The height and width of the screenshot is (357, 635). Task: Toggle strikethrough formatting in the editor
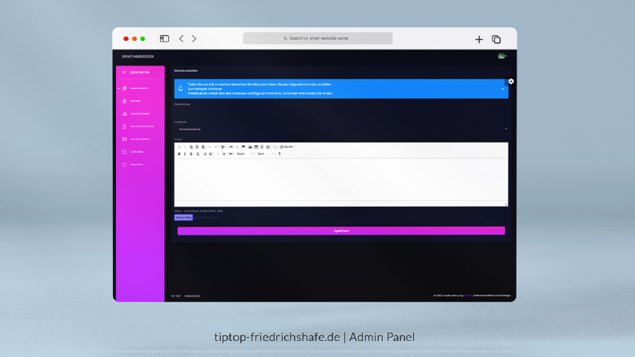[191, 154]
